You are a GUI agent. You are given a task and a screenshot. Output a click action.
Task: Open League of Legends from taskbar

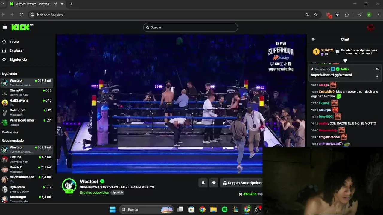[x=235, y=210]
